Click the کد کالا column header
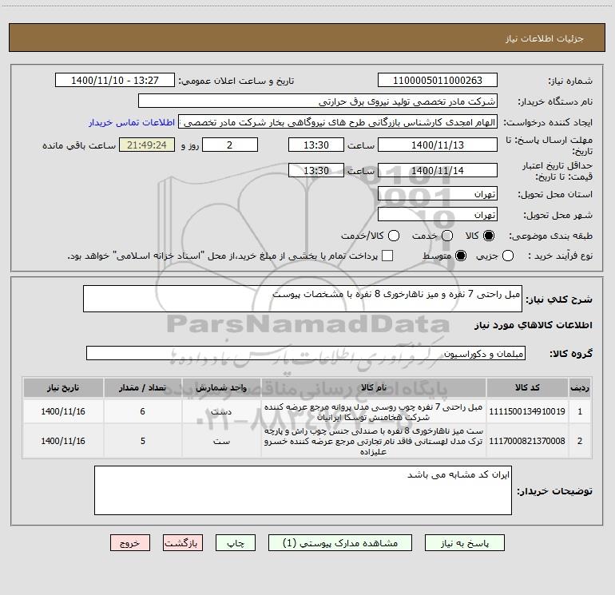Image resolution: width=615 pixels, height=595 pixels. (527, 388)
